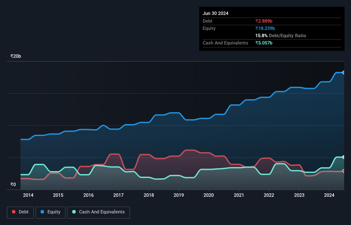This screenshot has width=351, height=225.
Task: Click the ₹18.239b equity value
Action: coord(265,28)
